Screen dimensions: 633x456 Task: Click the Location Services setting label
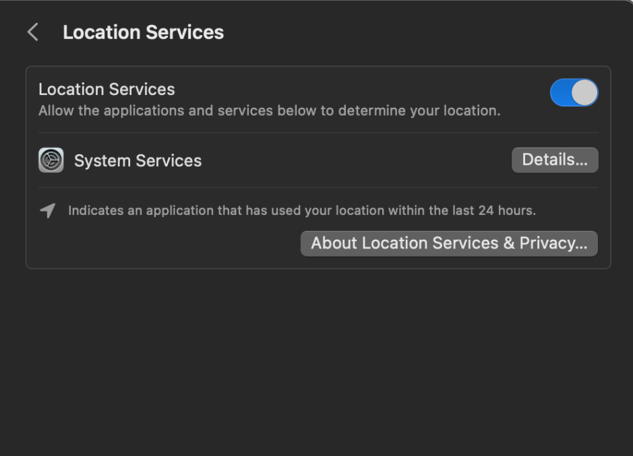107,89
